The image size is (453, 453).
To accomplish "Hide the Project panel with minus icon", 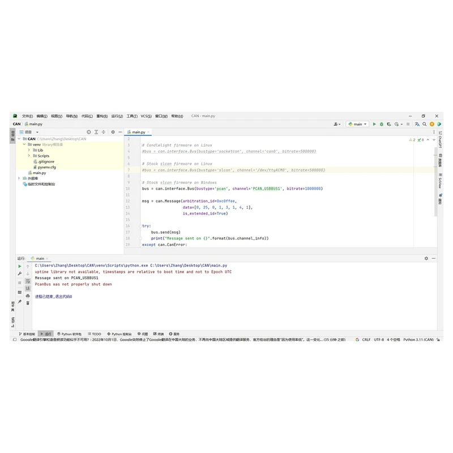I will pyautogui.click(x=120, y=132).
